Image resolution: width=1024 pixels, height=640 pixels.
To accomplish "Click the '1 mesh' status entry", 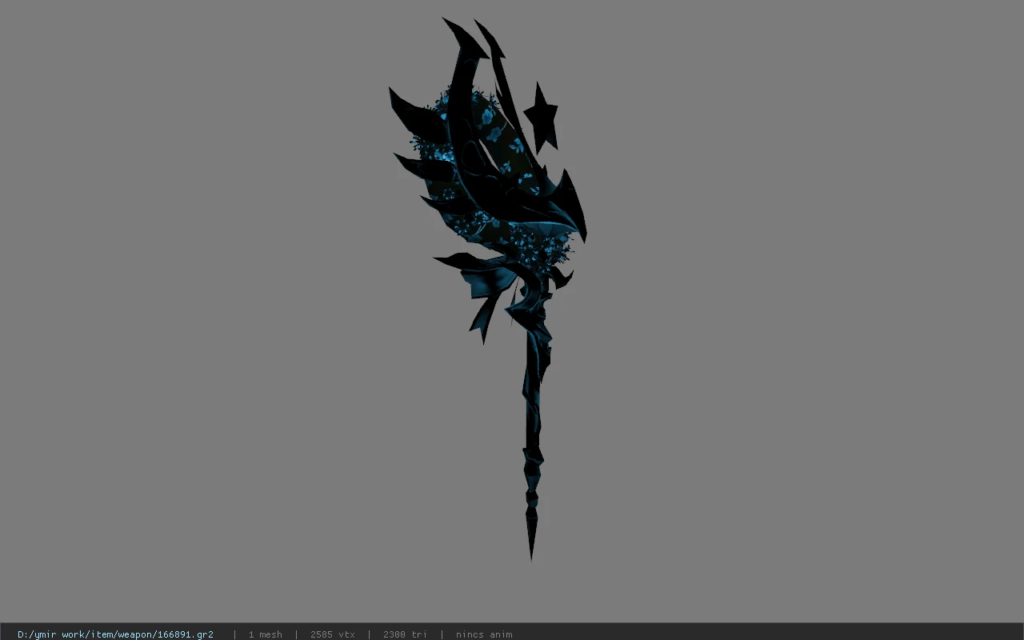I will [265, 634].
